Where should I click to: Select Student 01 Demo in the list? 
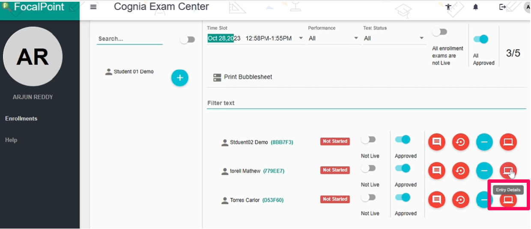pyautogui.click(x=134, y=71)
